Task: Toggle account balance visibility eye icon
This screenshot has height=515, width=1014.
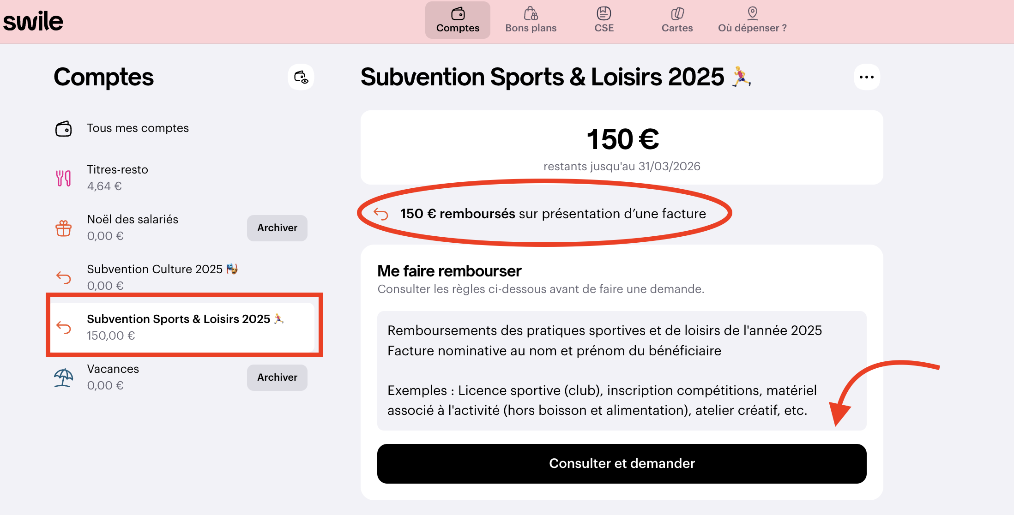Action: coord(301,77)
